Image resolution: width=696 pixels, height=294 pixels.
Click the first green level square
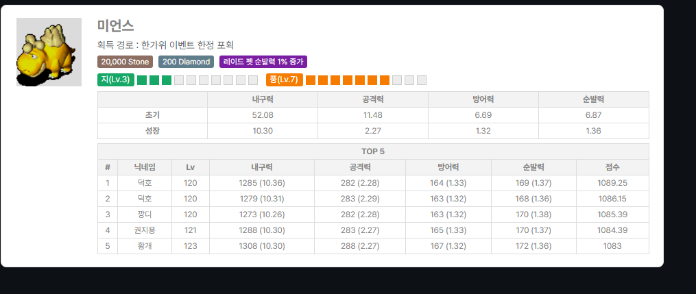coord(142,80)
